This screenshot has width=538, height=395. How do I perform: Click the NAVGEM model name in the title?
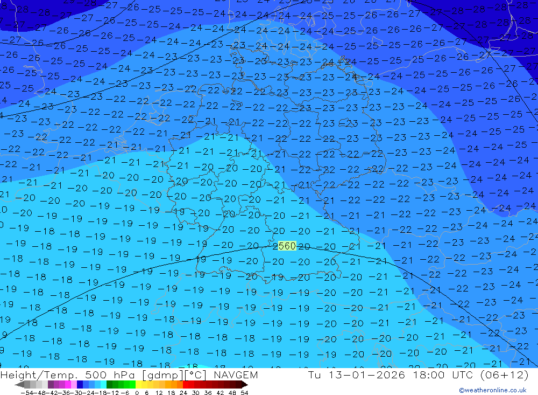click(x=235, y=375)
